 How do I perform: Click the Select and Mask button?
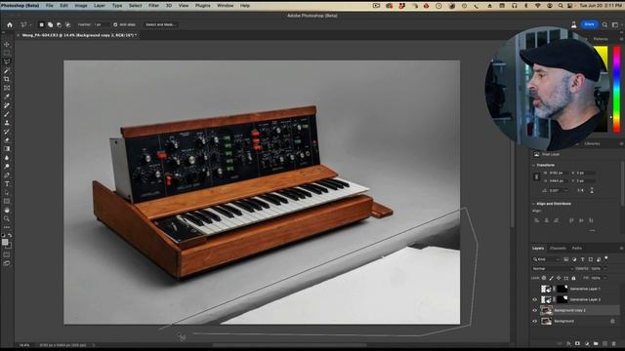coord(160,24)
